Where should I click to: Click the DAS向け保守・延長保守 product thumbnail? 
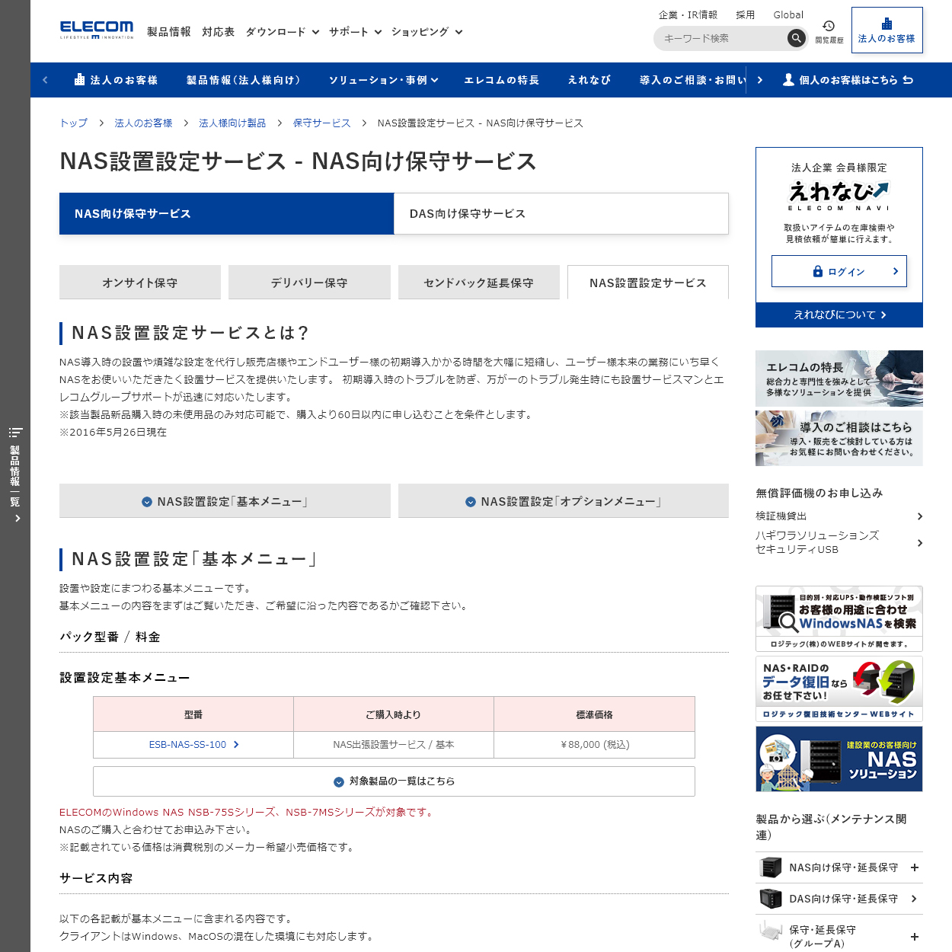click(772, 899)
